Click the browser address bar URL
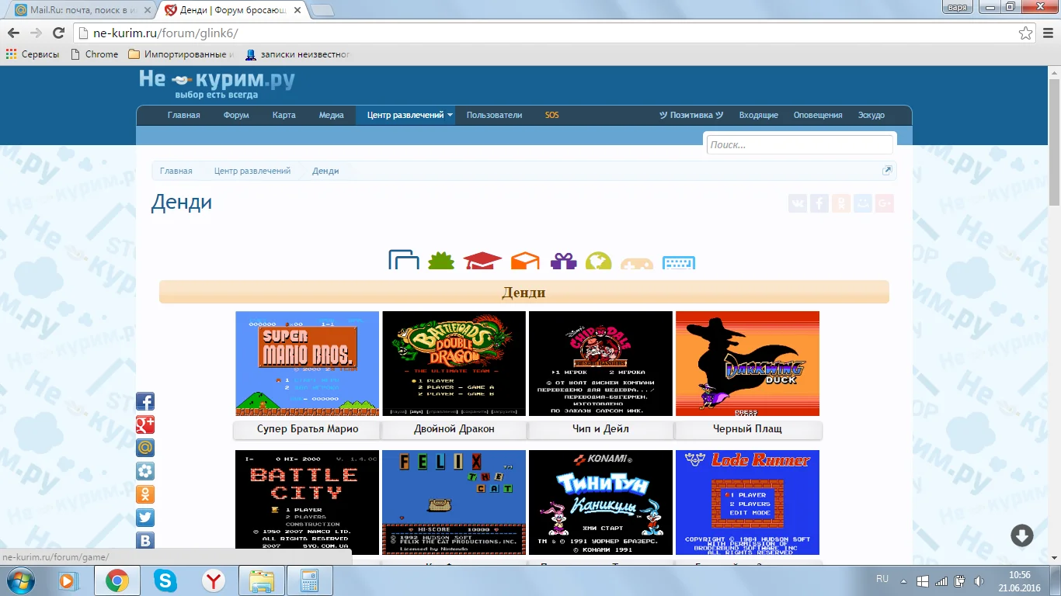This screenshot has width=1061, height=596. point(165,33)
